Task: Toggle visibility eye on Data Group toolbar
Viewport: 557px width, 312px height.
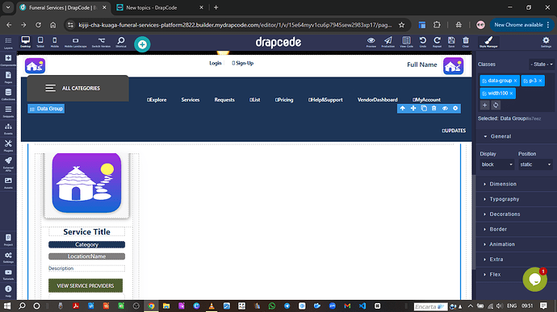Action: click(445, 108)
